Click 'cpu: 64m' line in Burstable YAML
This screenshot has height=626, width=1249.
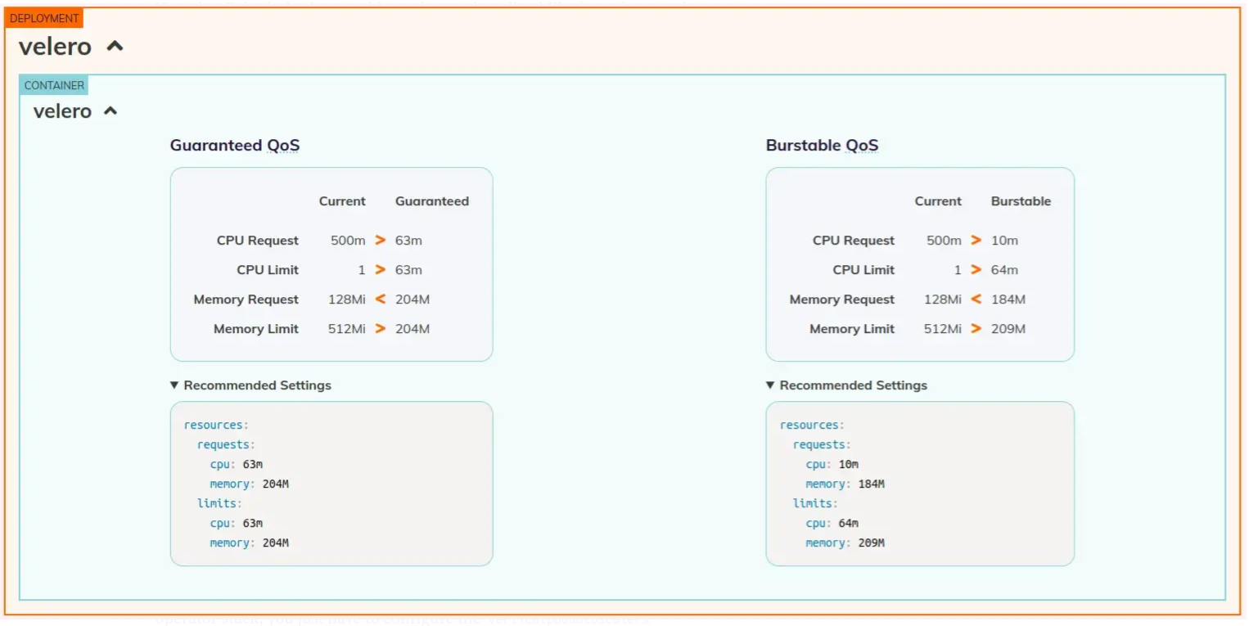click(832, 523)
